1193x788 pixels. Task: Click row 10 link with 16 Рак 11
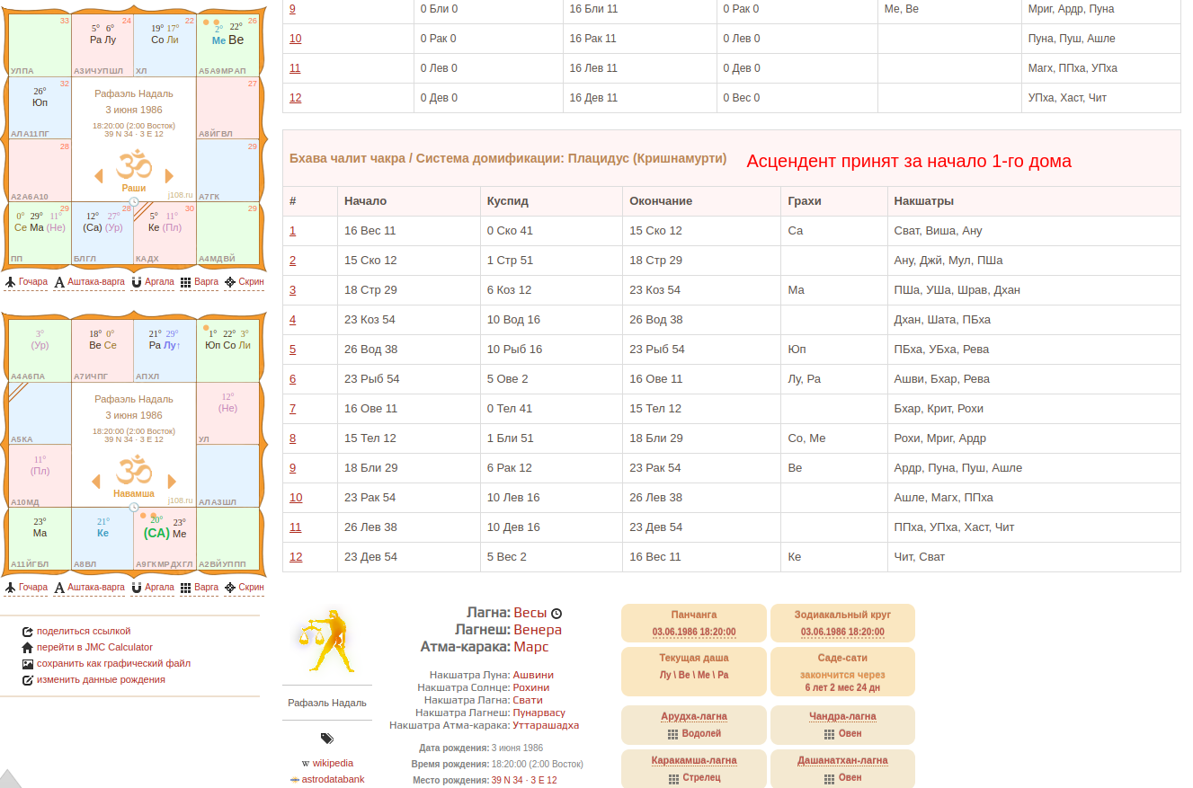point(296,39)
